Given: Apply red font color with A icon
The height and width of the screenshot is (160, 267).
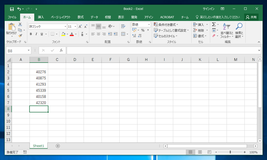Looking at the screenshot, I should [x=72, y=34].
